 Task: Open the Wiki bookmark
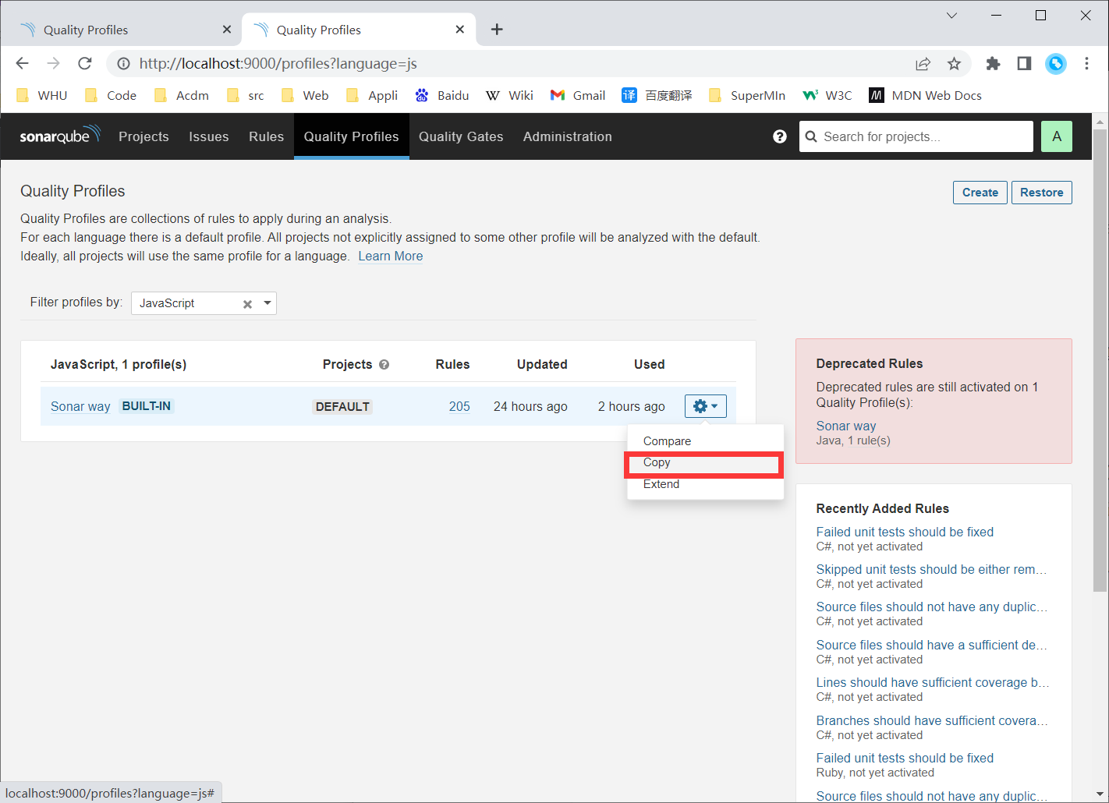pos(510,95)
